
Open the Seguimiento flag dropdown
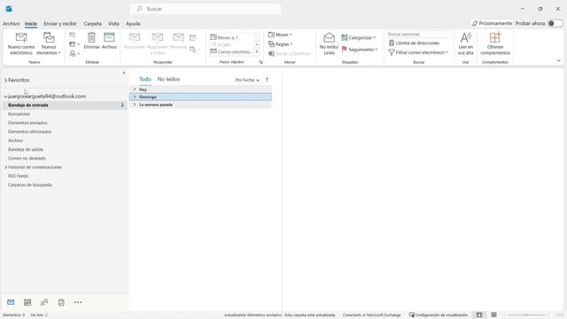[360, 50]
